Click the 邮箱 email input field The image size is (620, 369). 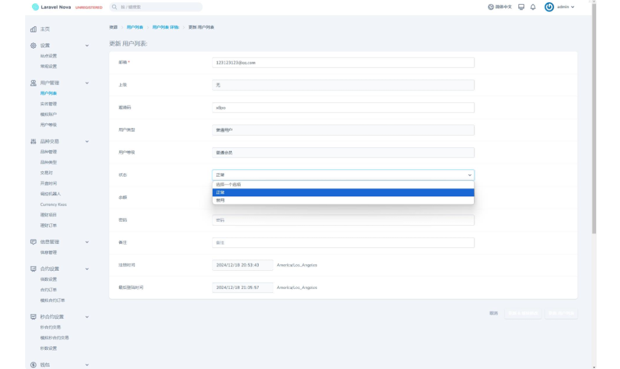click(343, 62)
